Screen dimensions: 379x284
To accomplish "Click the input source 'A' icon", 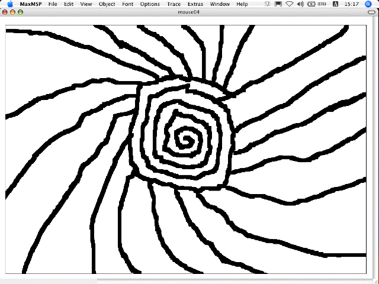I will (335, 4).
